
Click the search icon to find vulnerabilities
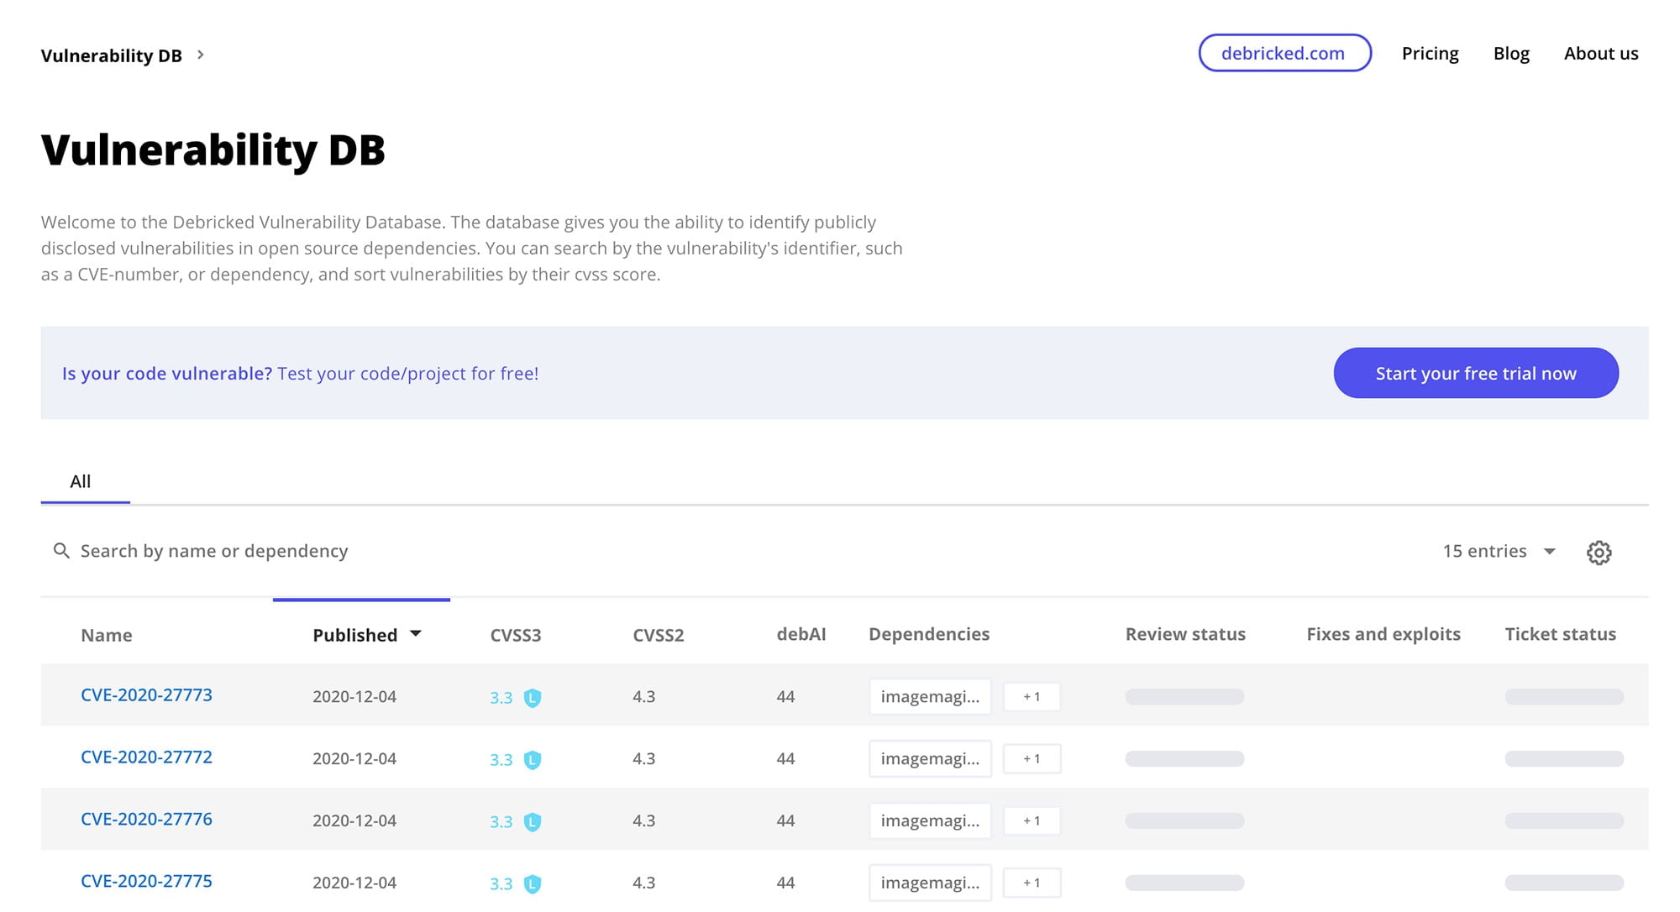pos(60,550)
